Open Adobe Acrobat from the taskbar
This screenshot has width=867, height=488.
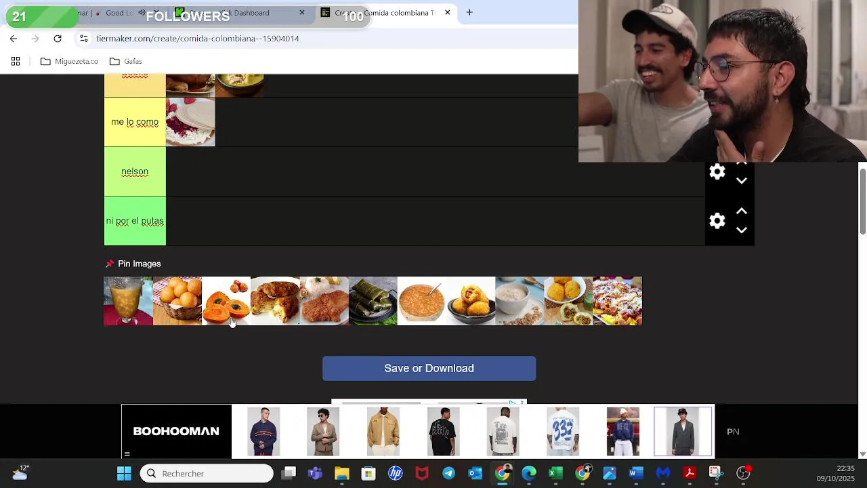pos(690,473)
